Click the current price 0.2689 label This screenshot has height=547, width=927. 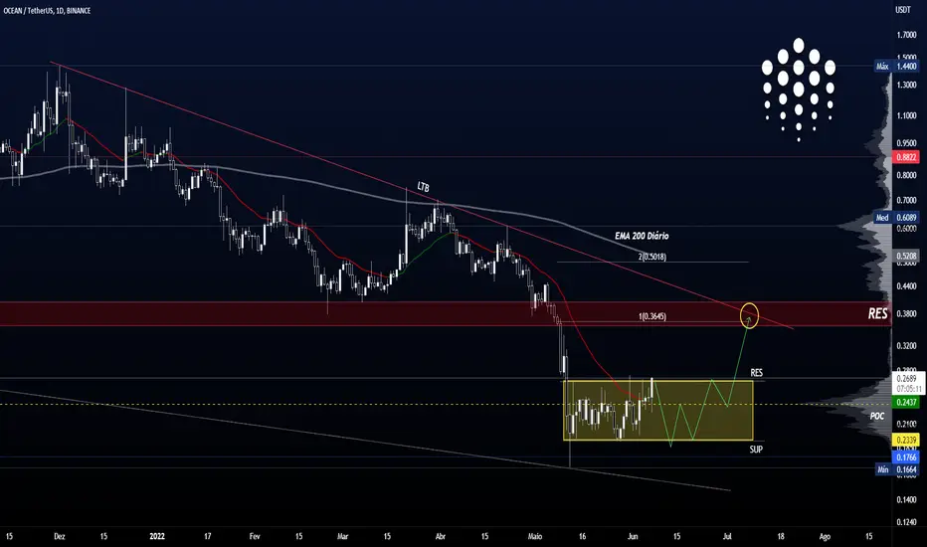(906, 379)
